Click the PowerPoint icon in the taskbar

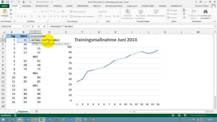point(34,120)
